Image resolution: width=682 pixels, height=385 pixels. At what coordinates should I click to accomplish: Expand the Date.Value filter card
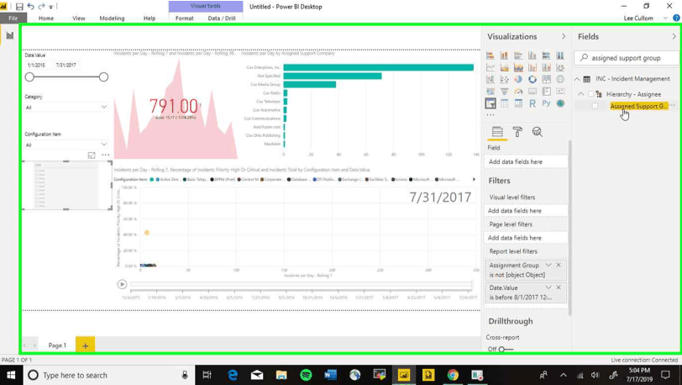[x=548, y=287]
